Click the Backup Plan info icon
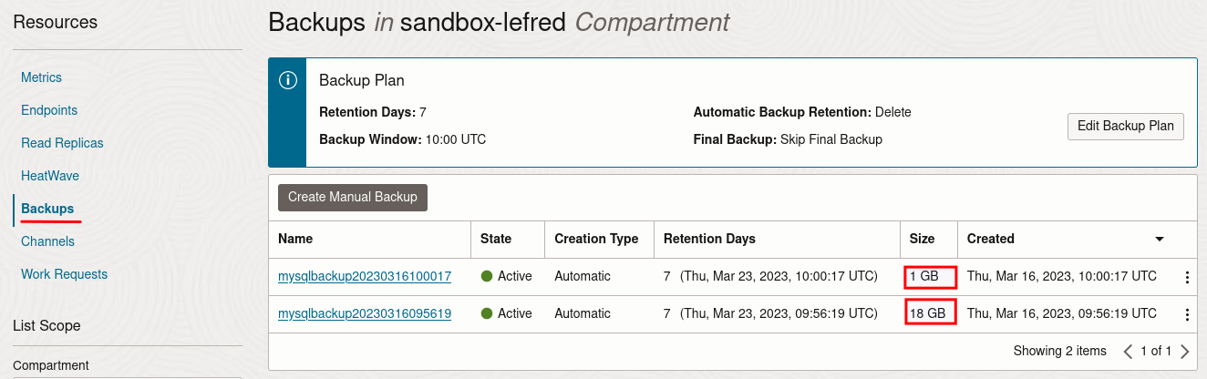This screenshot has width=1207, height=379. point(287,80)
